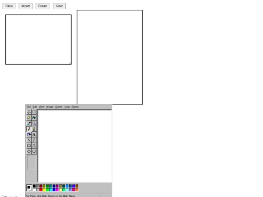This screenshot has width=263, height=197.
Task: Open the Image menu
Action: (x=50, y=107)
